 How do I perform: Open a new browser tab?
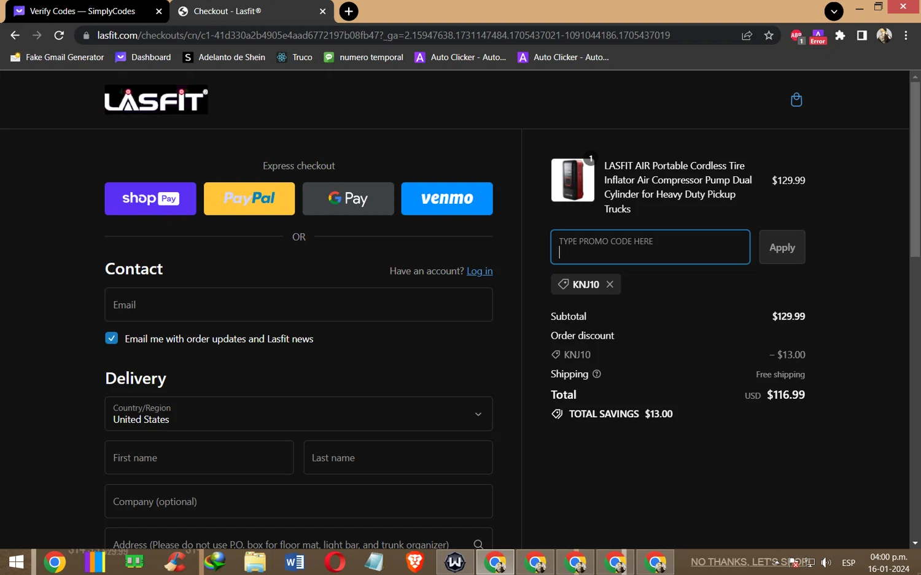pyautogui.click(x=349, y=11)
